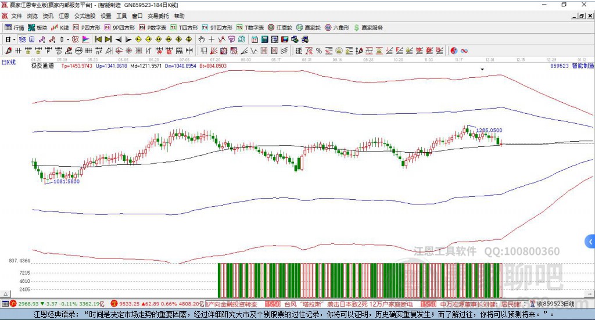Click the Shenzhen index 9533.25 status
This screenshot has height=320, width=595.
click(157, 304)
